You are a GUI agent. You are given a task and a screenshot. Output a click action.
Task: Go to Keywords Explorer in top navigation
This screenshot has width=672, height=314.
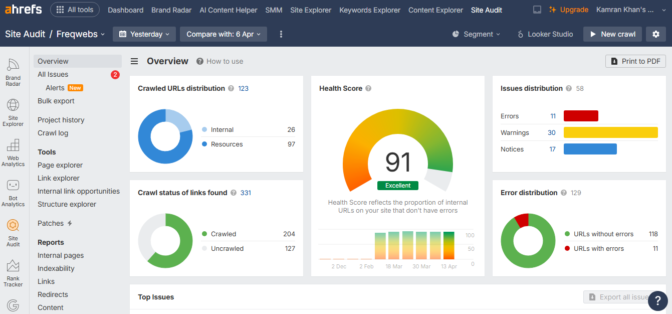tap(370, 10)
